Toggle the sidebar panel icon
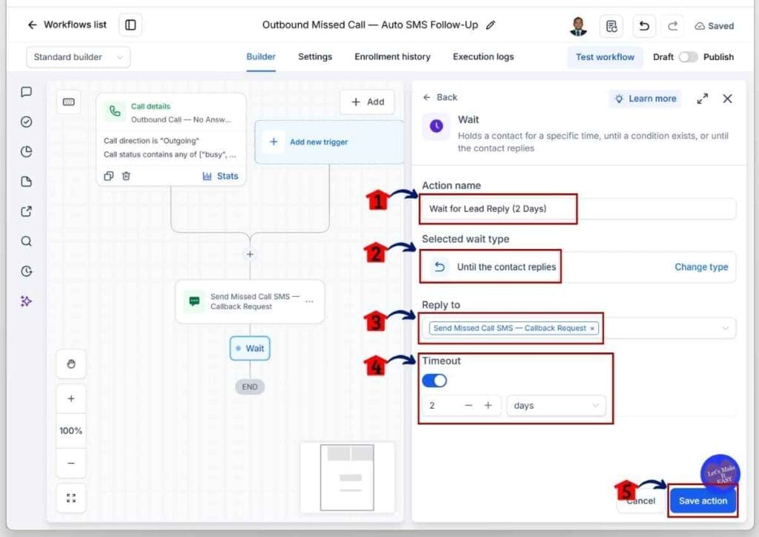759x537 pixels. coord(130,24)
